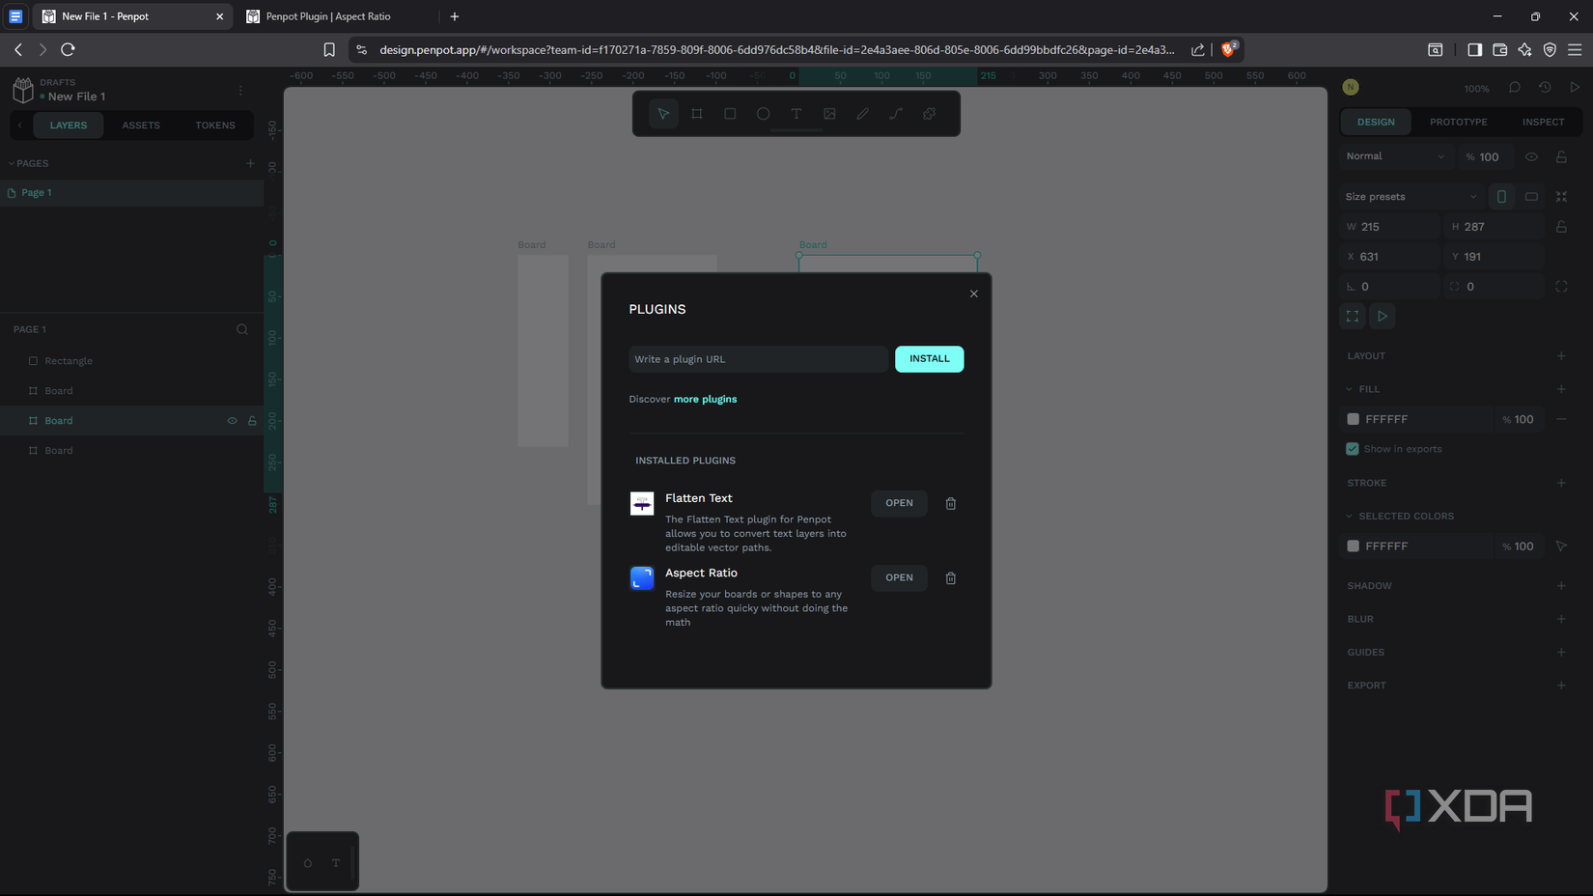Expand the Fill section chevron
This screenshot has width=1593, height=896.
(1349, 388)
